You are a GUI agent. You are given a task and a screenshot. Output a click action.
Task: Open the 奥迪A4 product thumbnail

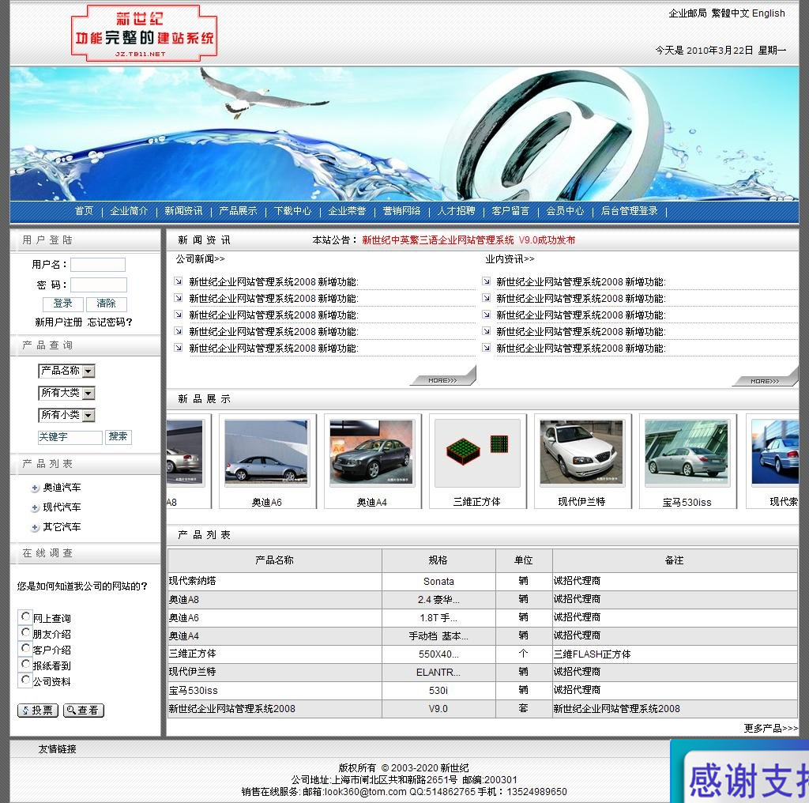371,454
